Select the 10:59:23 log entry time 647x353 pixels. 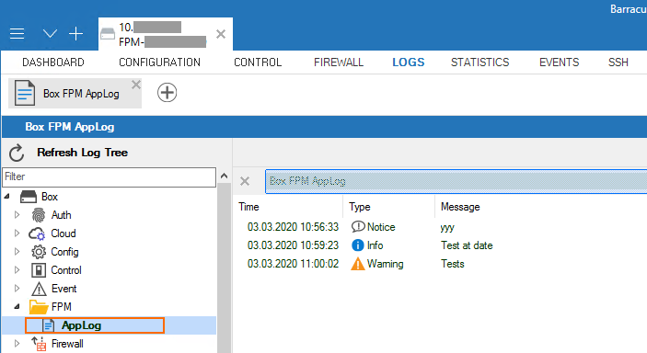pos(293,245)
